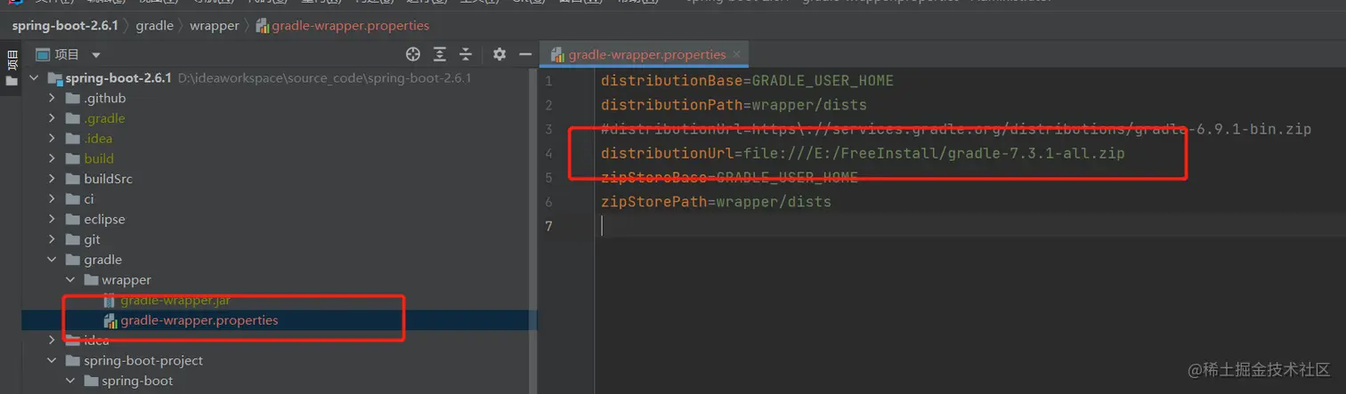Expand the eclipse folder chevron

coord(53,219)
